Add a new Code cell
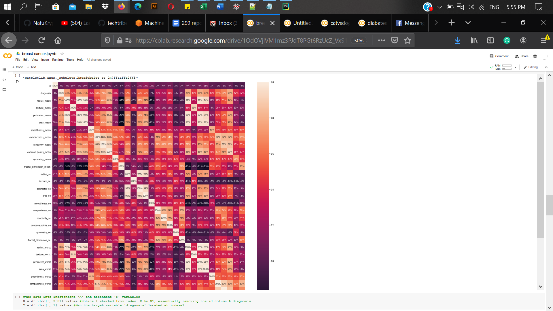 click(18, 67)
